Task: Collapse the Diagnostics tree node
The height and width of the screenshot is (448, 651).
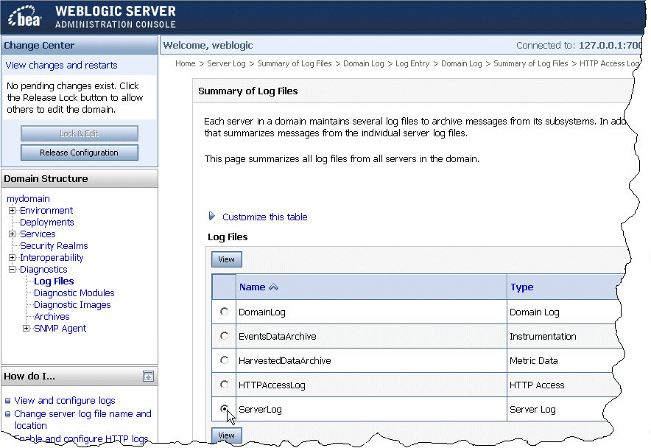Action: (12, 269)
